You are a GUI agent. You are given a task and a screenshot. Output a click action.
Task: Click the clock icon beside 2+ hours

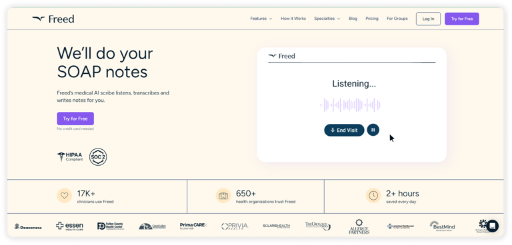(x=373, y=196)
